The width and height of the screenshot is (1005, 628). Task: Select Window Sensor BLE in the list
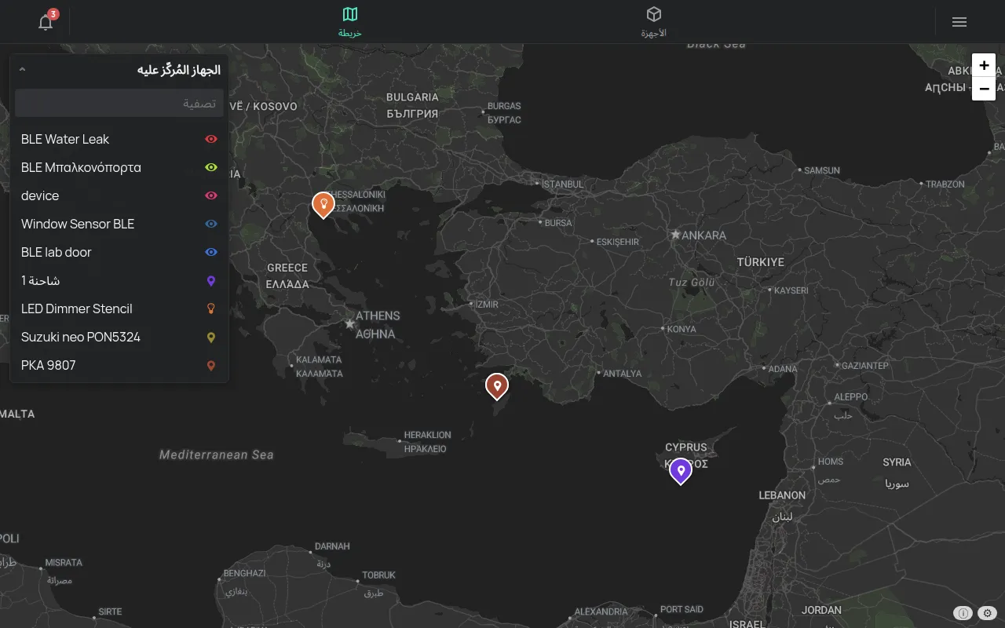pyautogui.click(x=119, y=224)
